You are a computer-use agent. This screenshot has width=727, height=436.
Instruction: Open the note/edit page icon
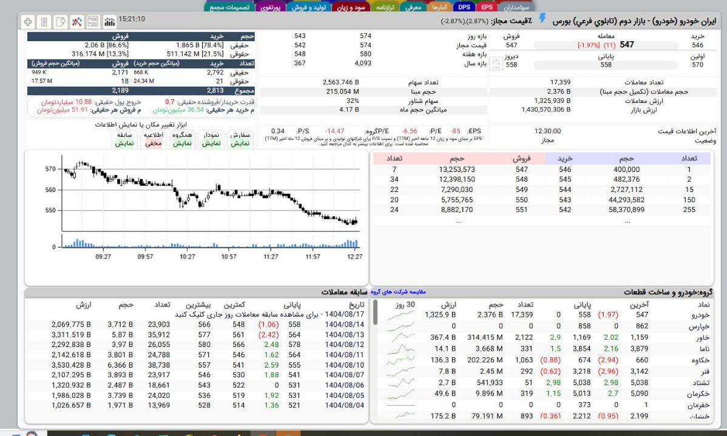coord(61,22)
